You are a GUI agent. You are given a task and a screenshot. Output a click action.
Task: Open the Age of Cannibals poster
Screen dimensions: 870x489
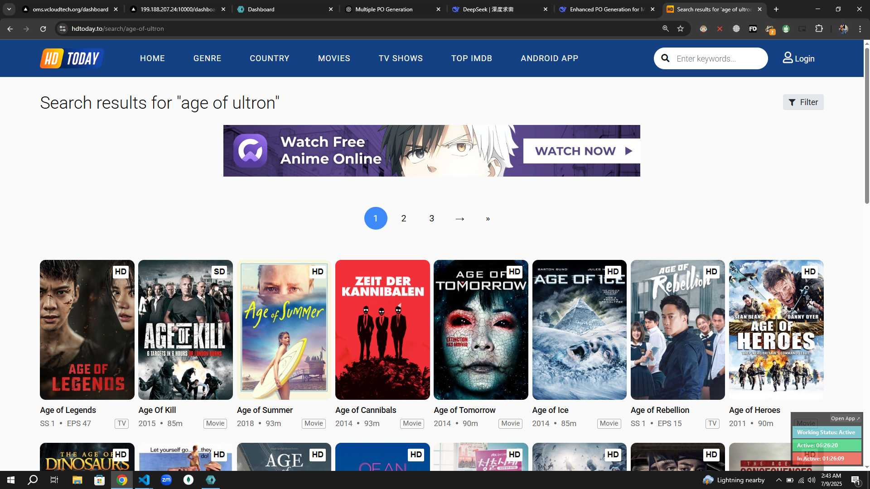(x=382, y=330)
